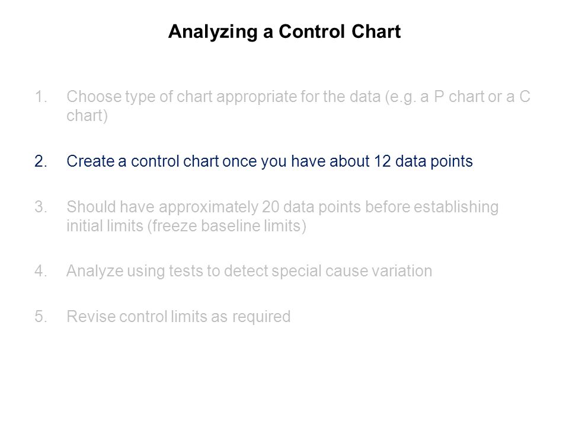Select the list numeral "5."
Screen dimensions: 569x427
(x=41, y=317)
